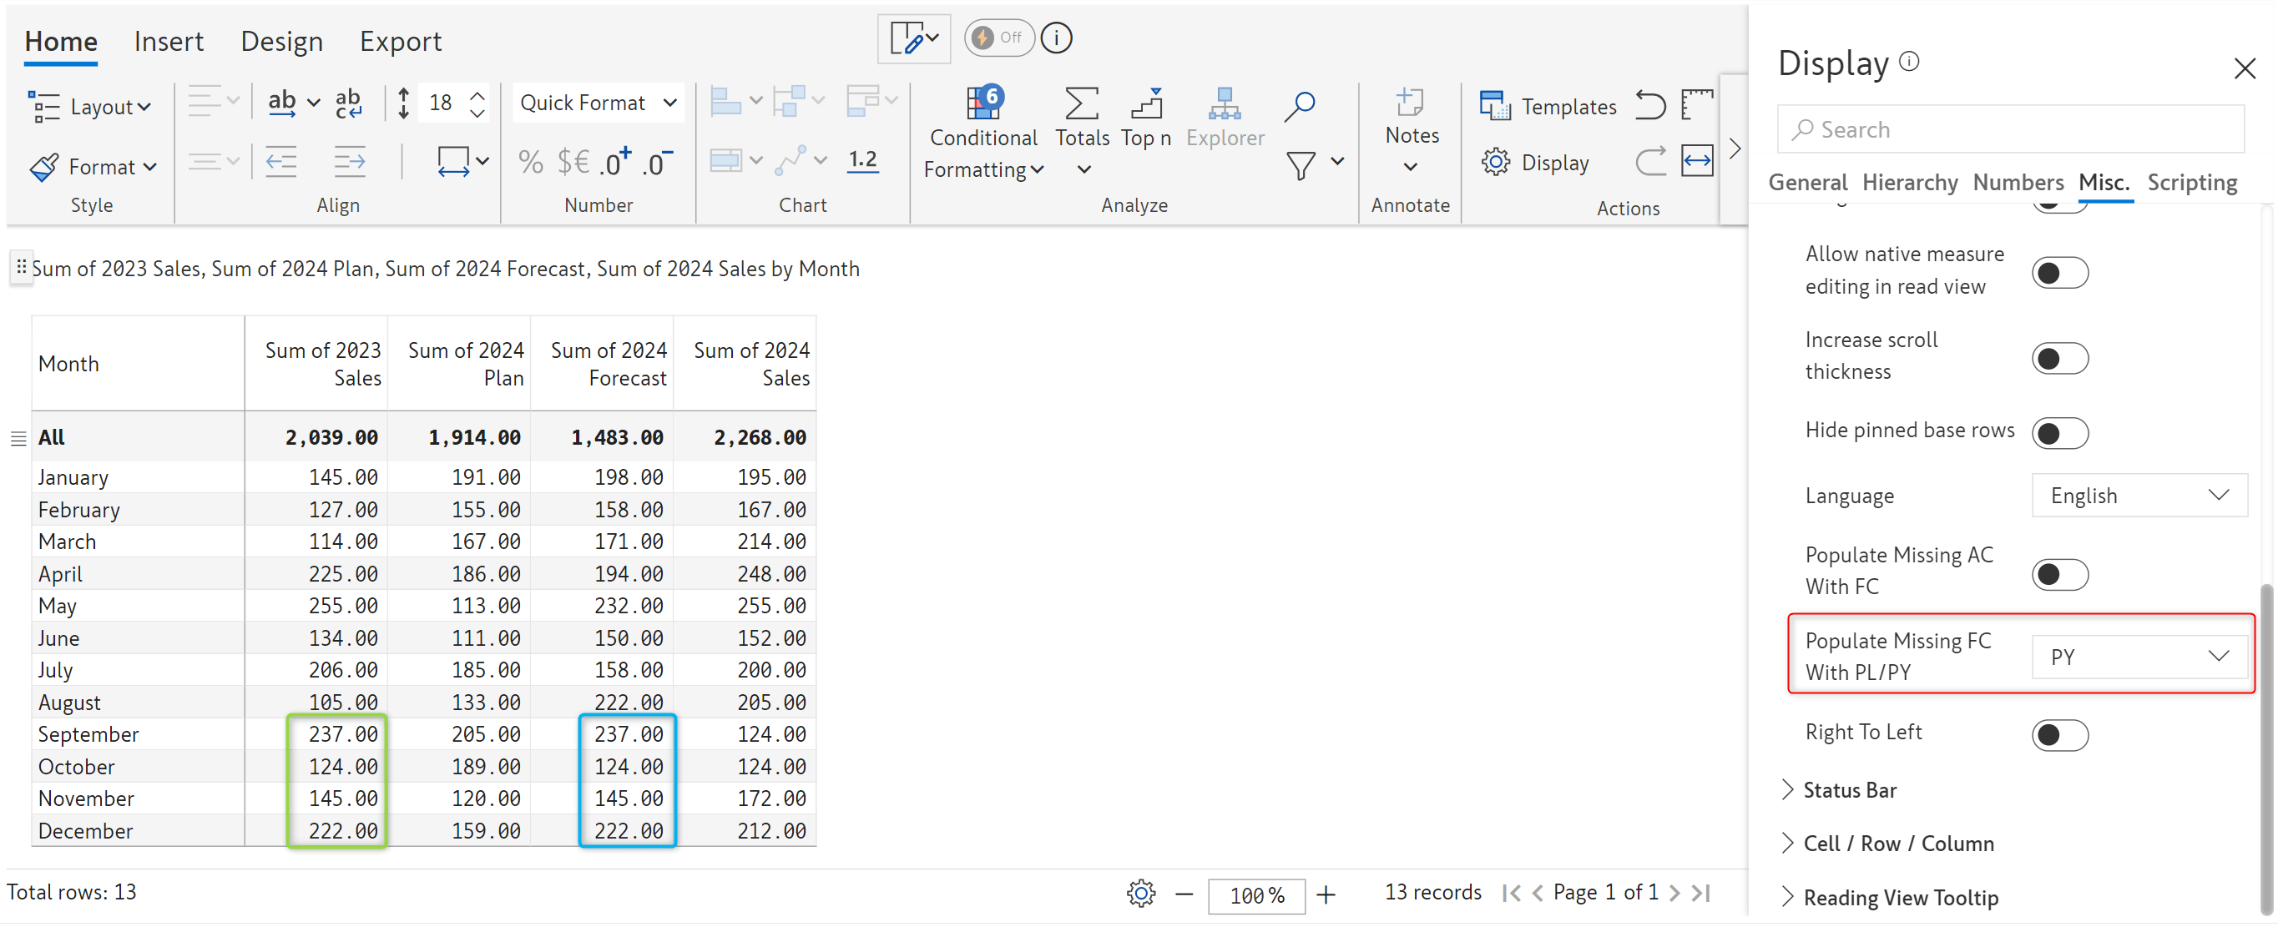
Task: Switch to the Design tab
Action: pyautogui.click(x=281, y=42)
